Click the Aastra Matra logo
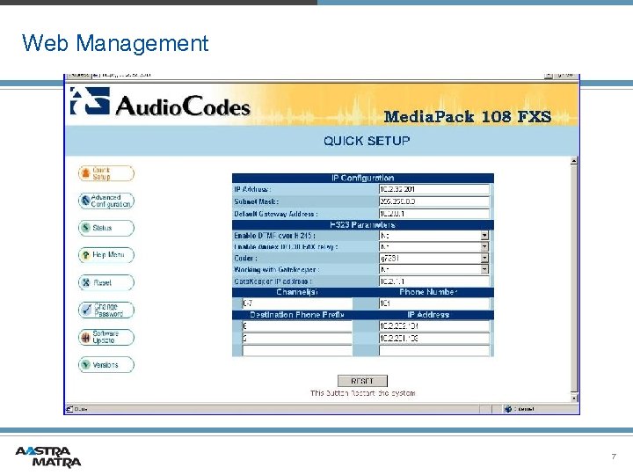This screenshot has height=475, width=633. 48,457
